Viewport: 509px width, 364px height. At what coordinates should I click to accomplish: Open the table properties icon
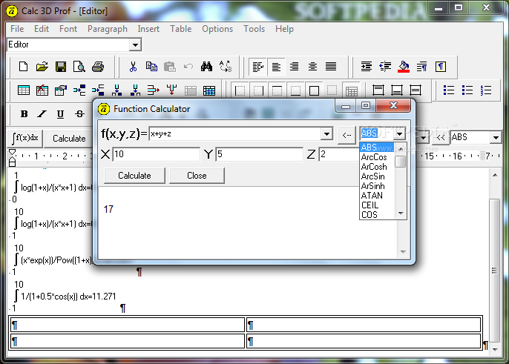pos(61,90)
